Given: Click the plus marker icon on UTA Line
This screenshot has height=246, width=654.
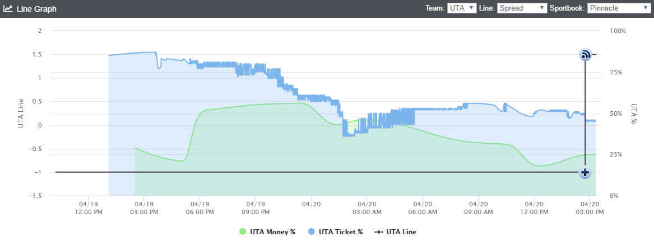Looking at the screenshot, I should (585, 172).
